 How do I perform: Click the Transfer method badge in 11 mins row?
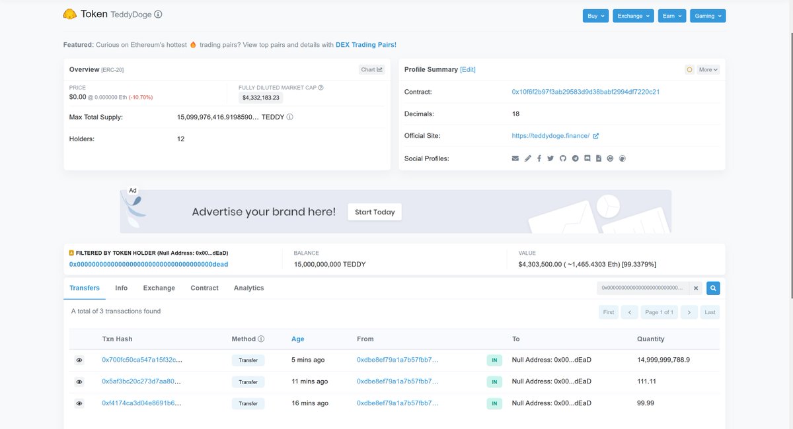click(x=248, y=381)
